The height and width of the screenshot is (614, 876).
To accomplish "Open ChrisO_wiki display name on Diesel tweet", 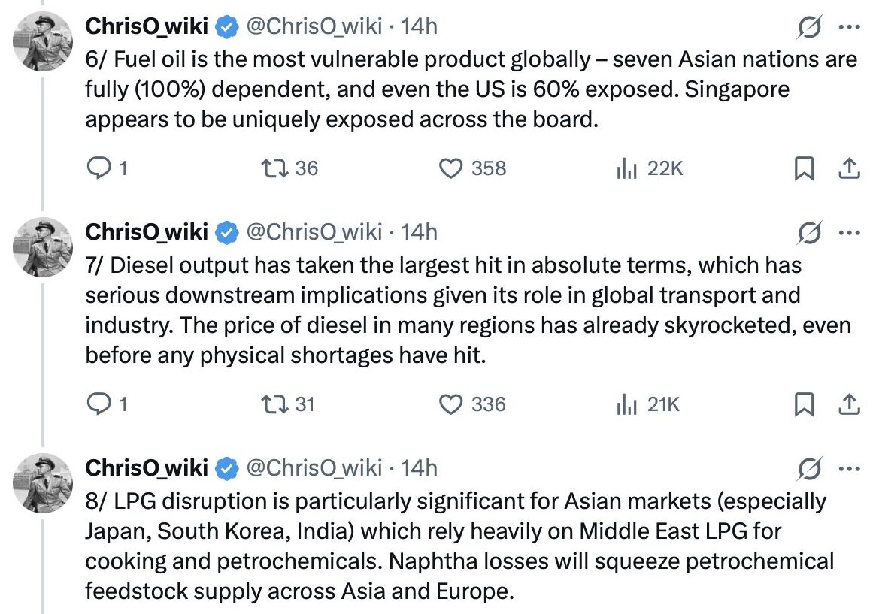I will point(147,232).
